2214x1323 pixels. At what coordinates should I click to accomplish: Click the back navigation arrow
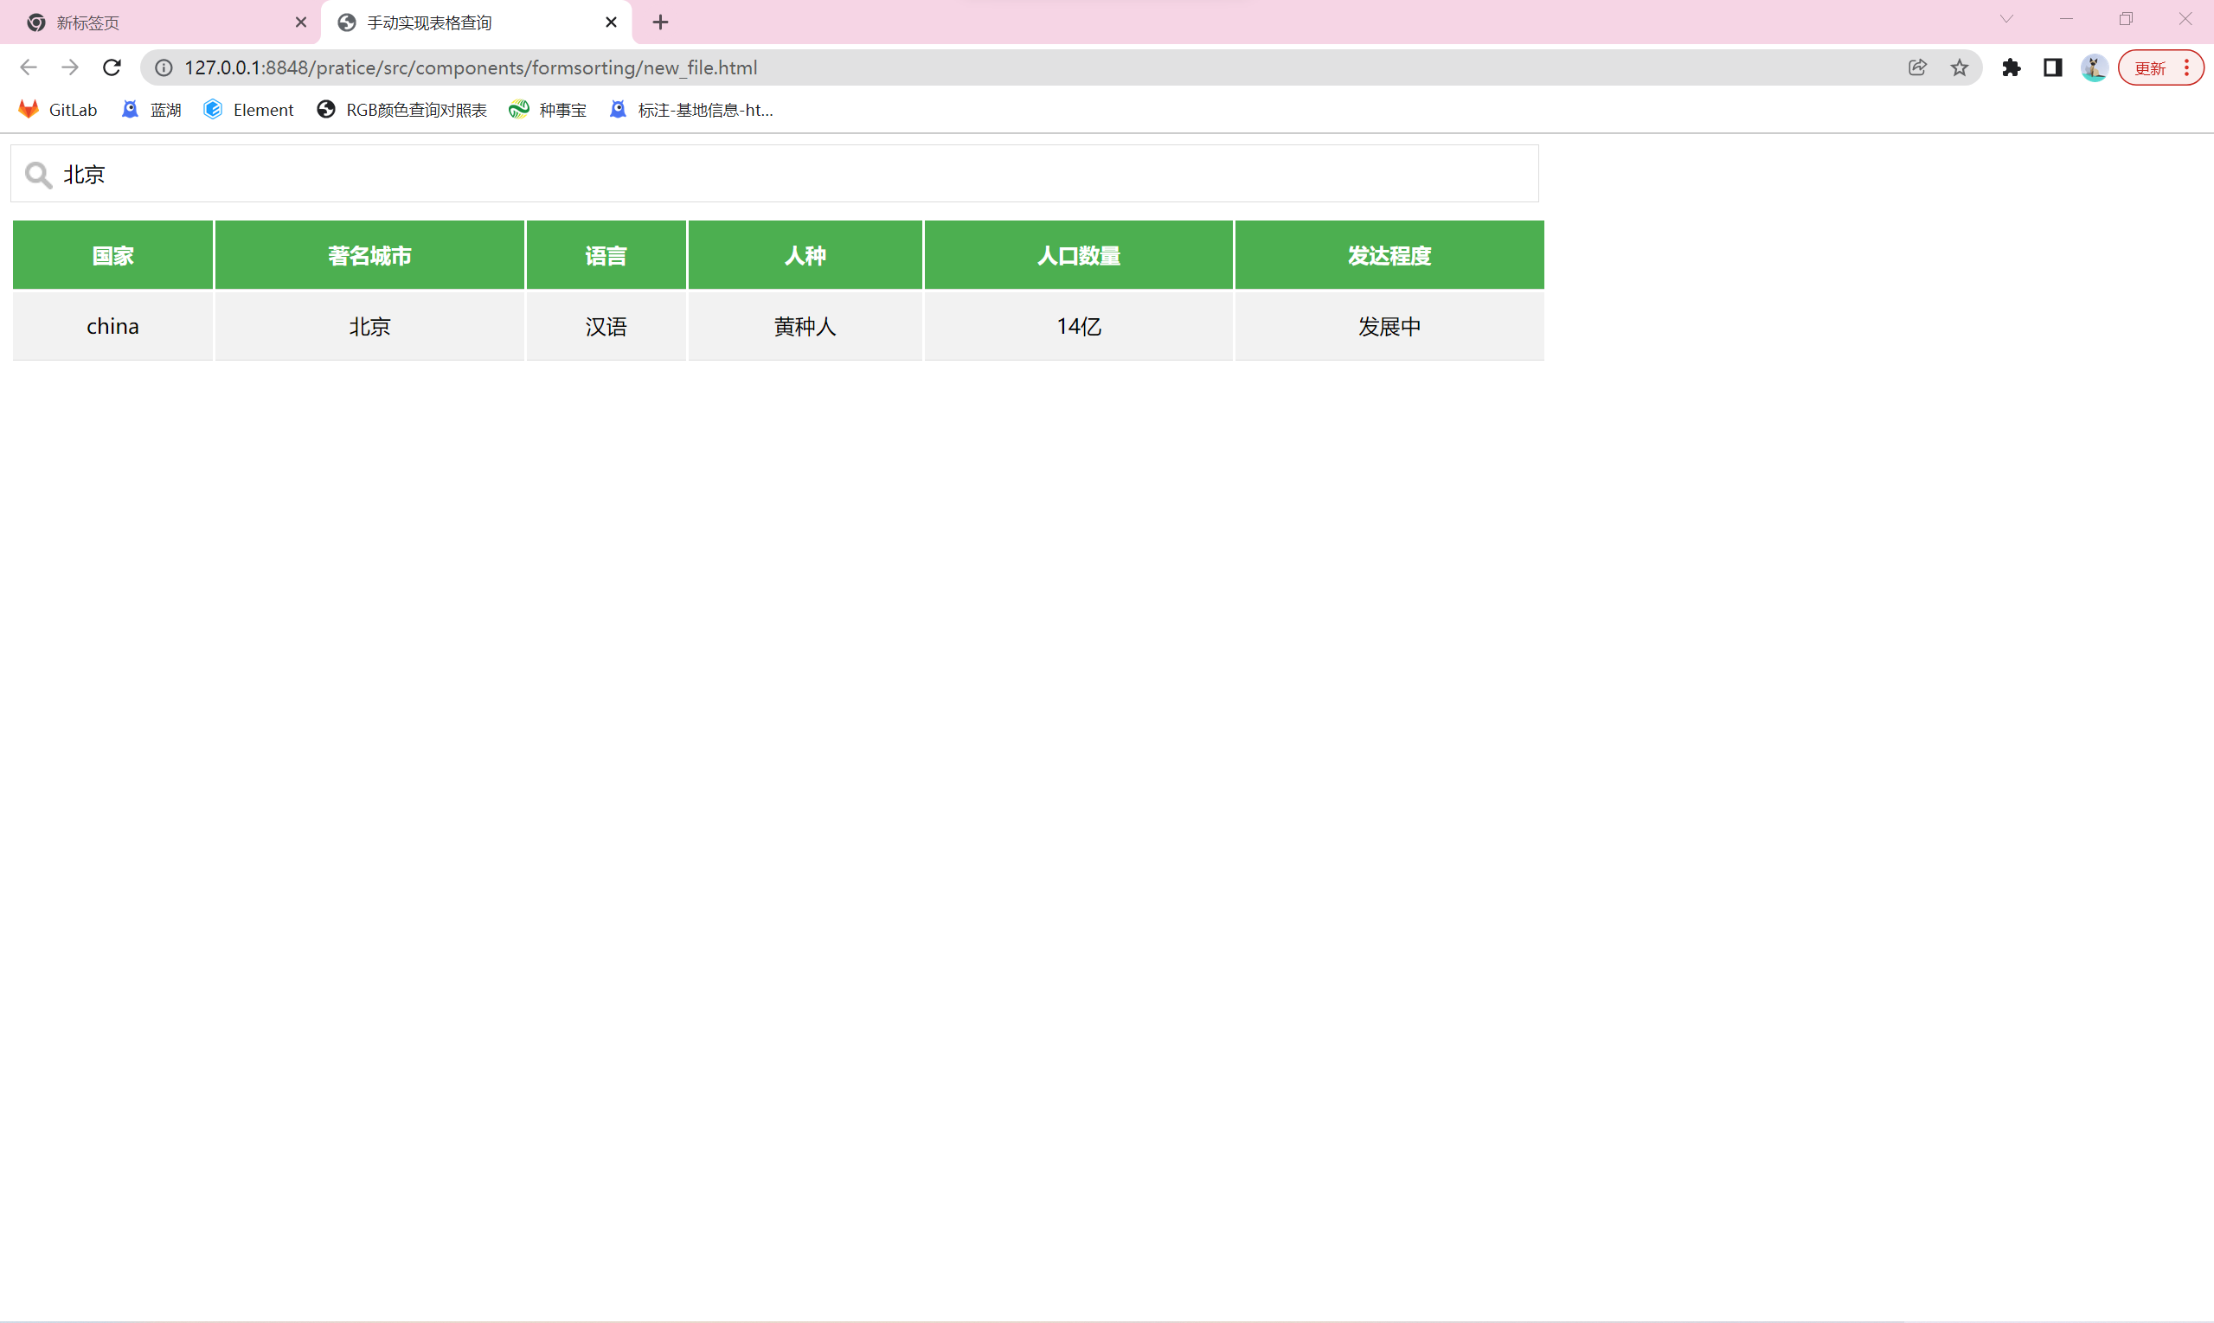click(x=28, y=67)
